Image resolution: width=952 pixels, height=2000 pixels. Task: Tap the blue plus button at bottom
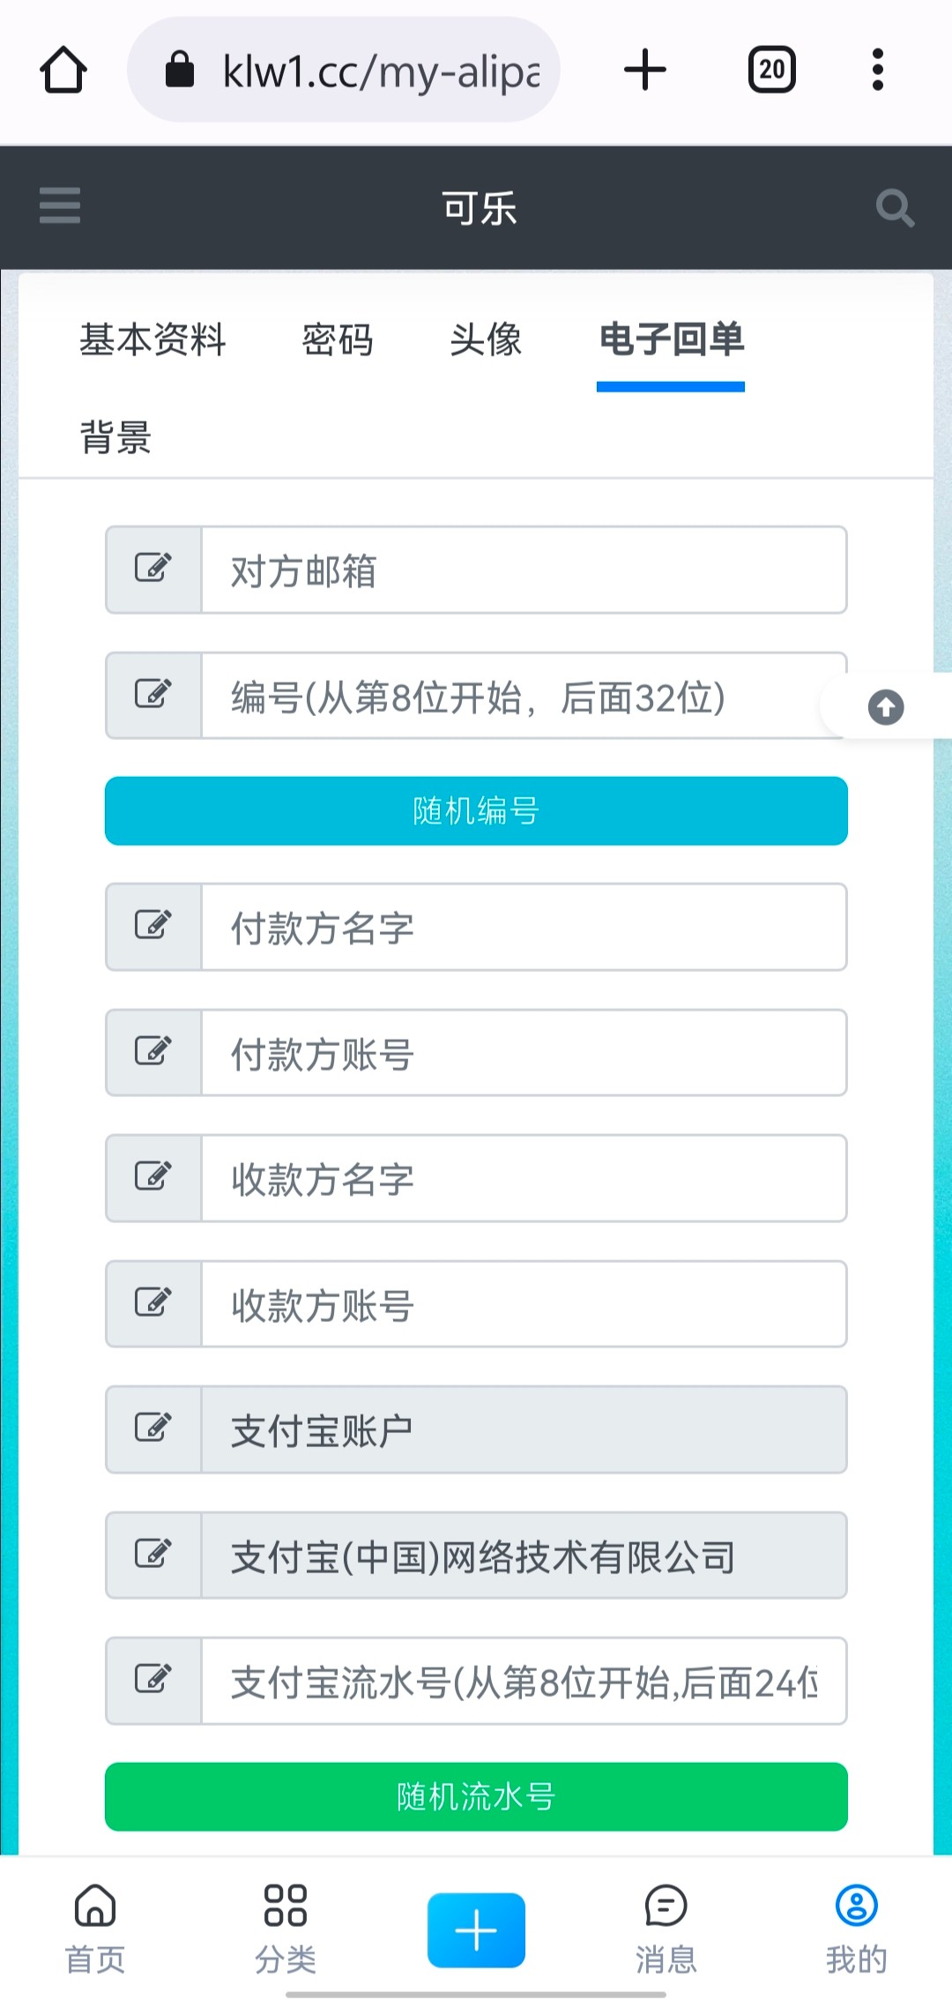click(x=476, y=1929)
